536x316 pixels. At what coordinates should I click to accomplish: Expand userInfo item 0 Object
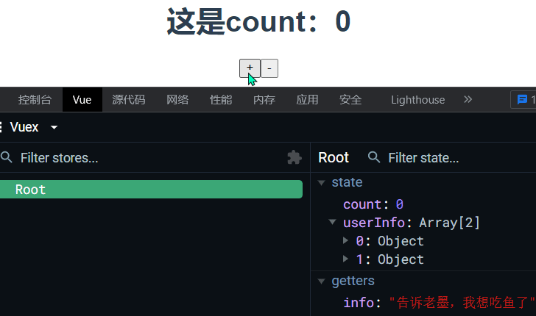[x=345, y=240]
